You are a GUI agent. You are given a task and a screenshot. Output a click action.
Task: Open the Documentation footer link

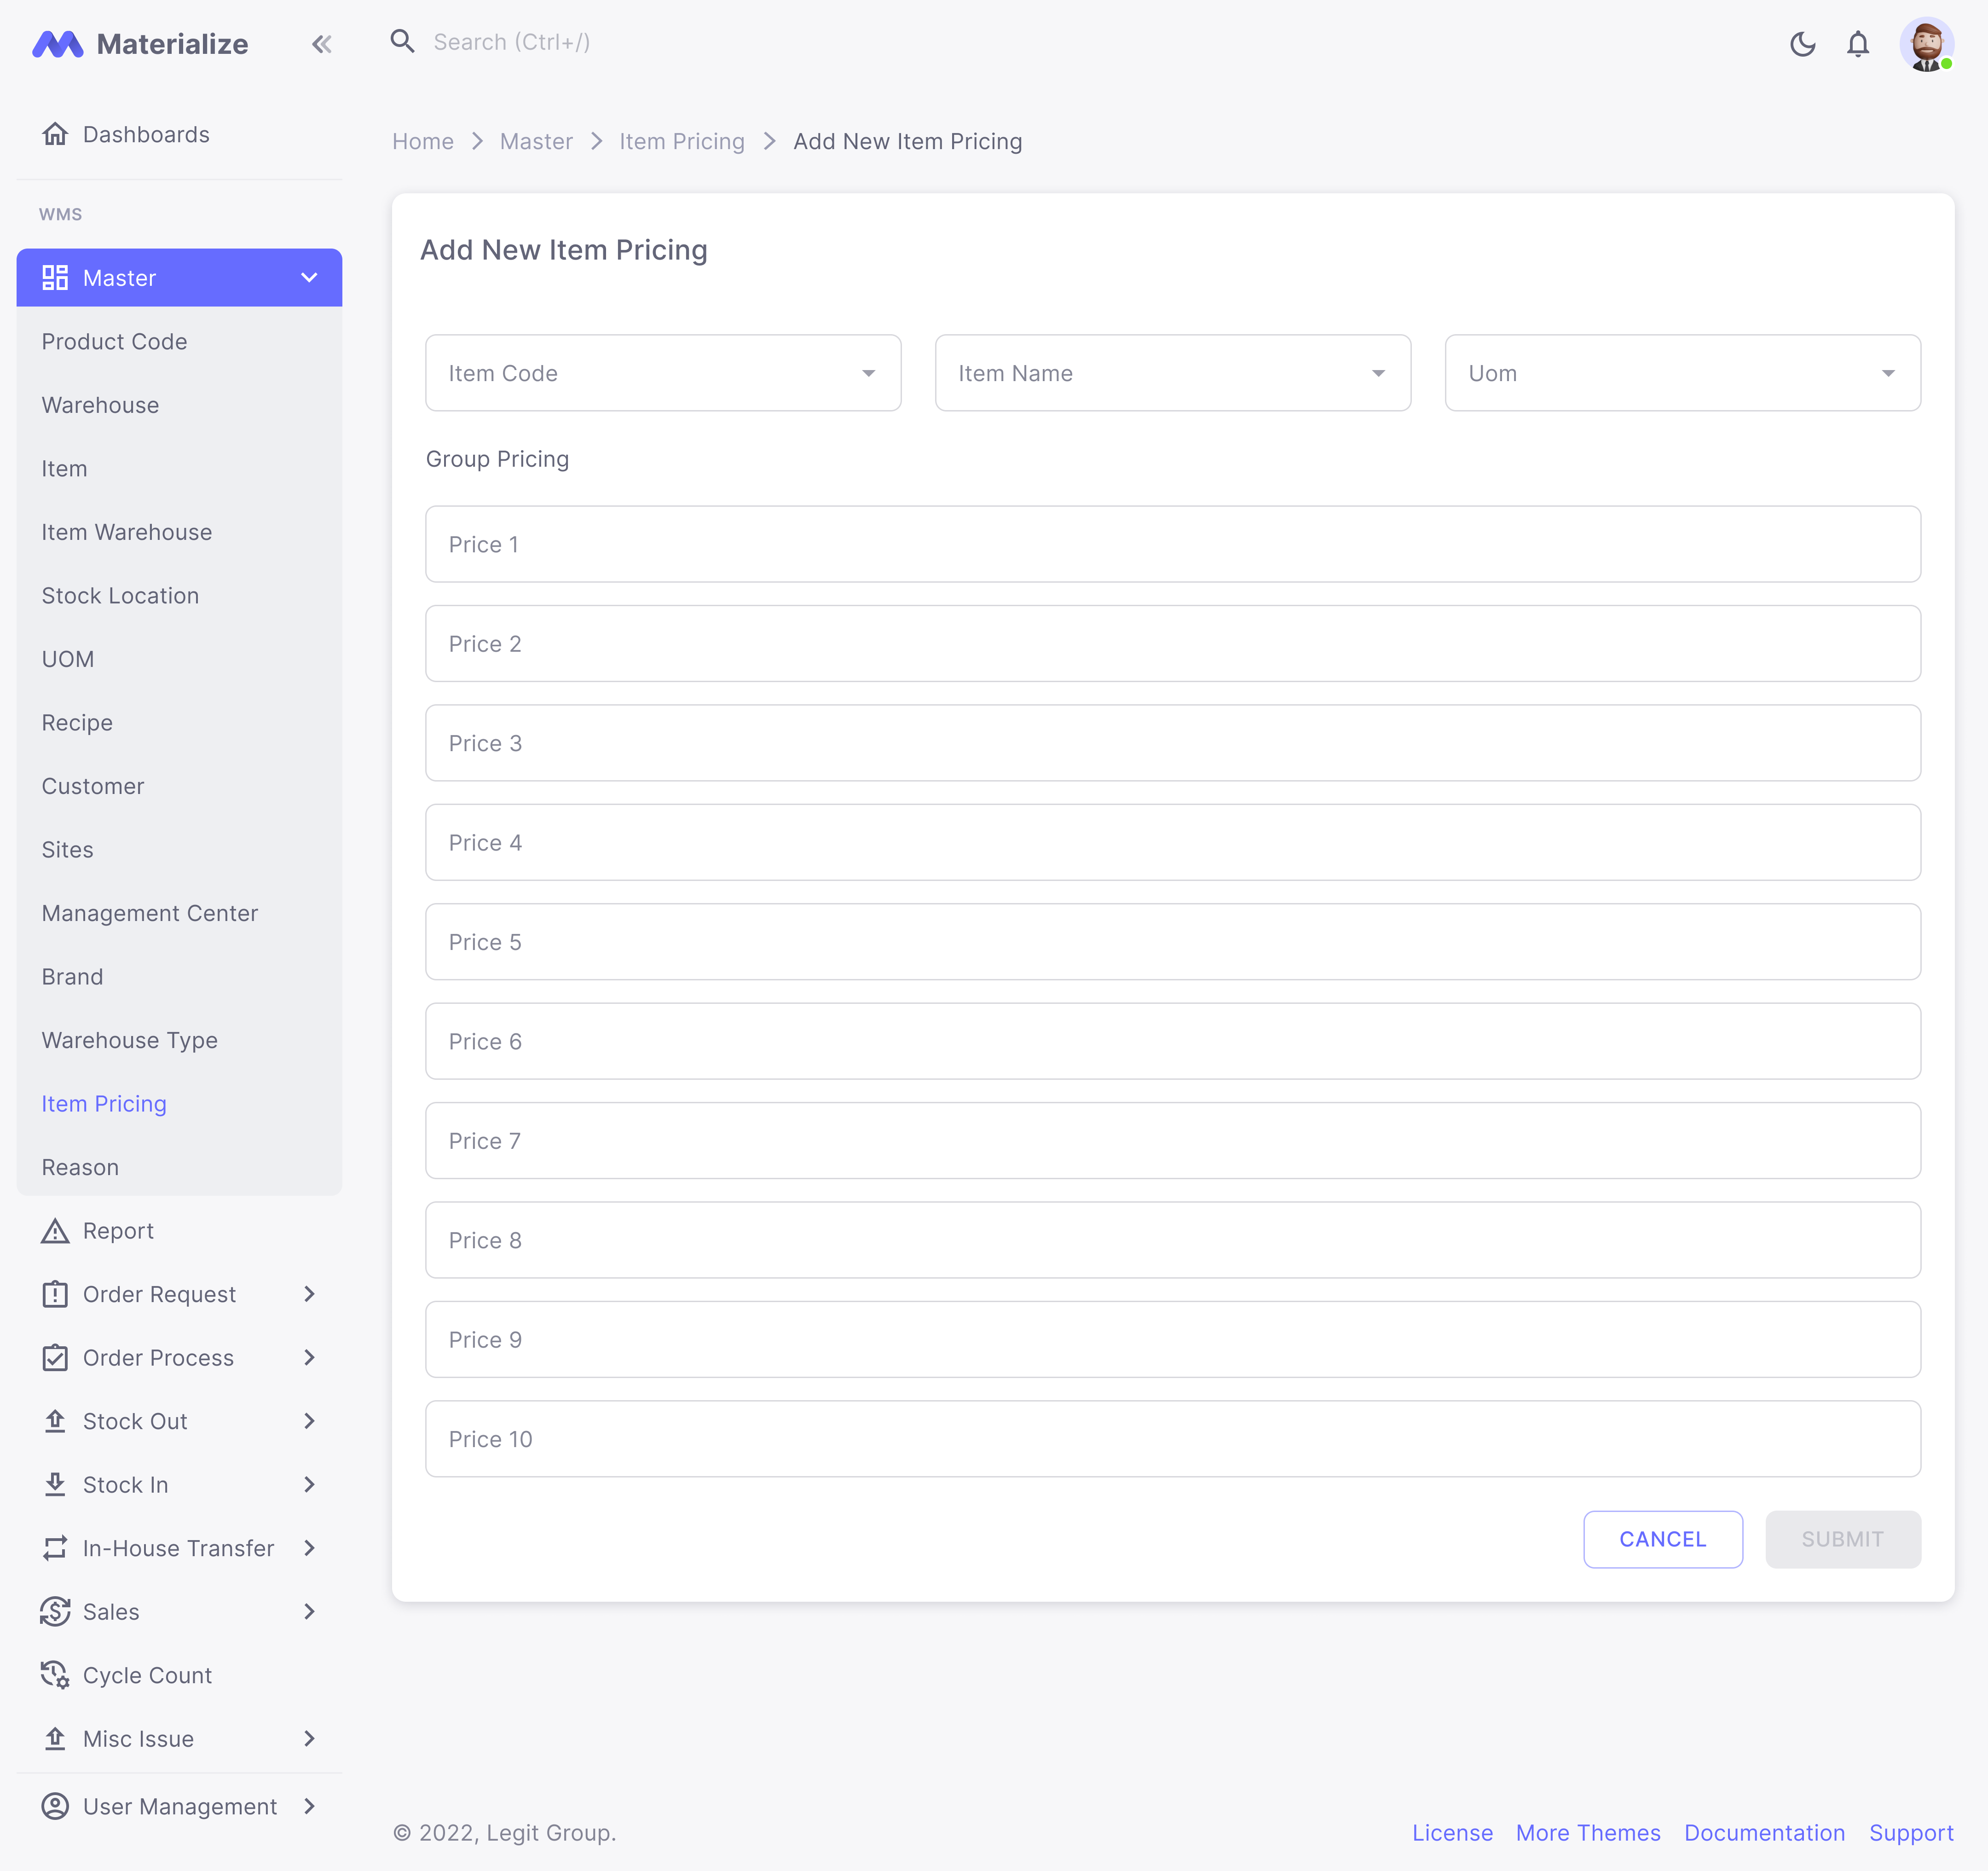1764,1833
